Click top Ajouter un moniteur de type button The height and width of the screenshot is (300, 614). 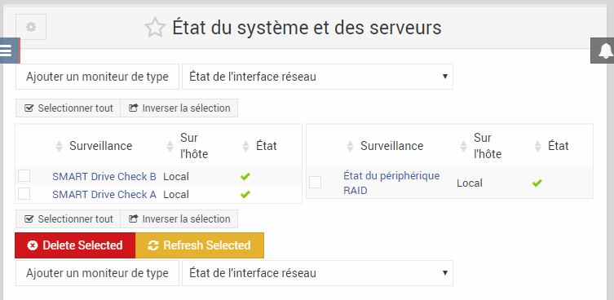98,77
